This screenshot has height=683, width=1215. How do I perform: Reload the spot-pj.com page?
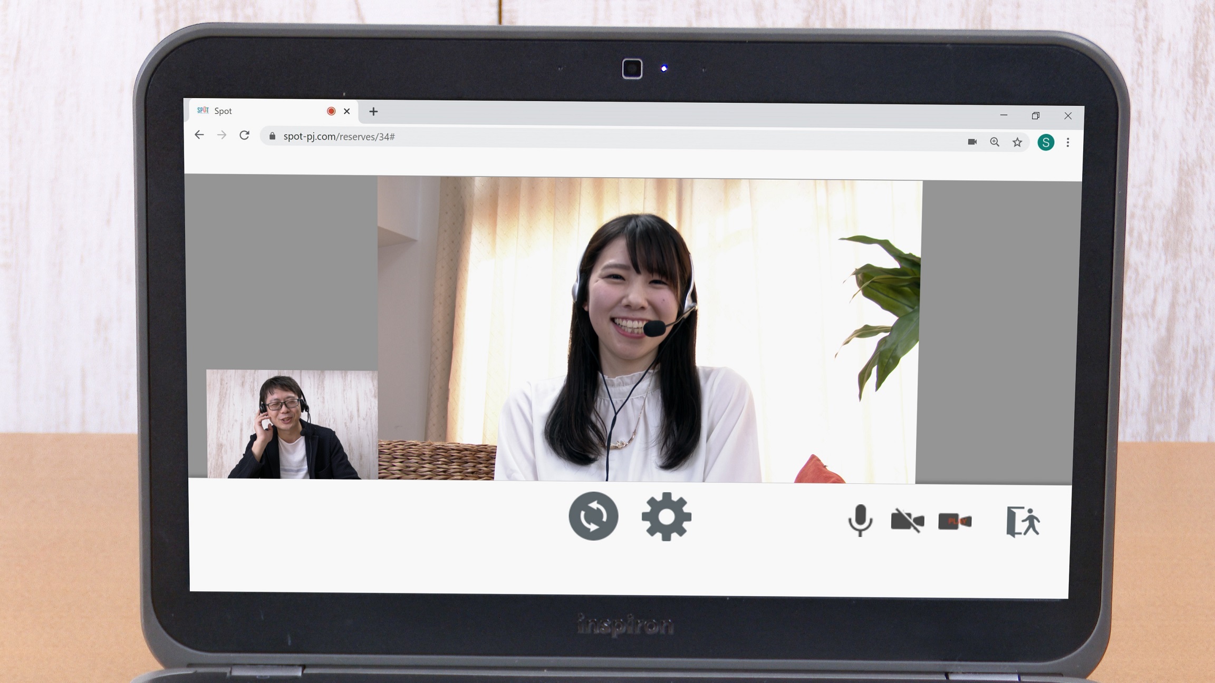[x=244, y=135]
